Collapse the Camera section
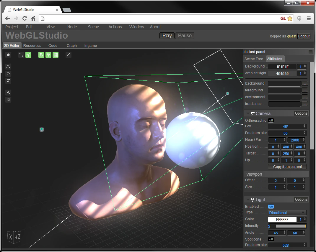This screenshot has height=252, width=316. (248, 113)
